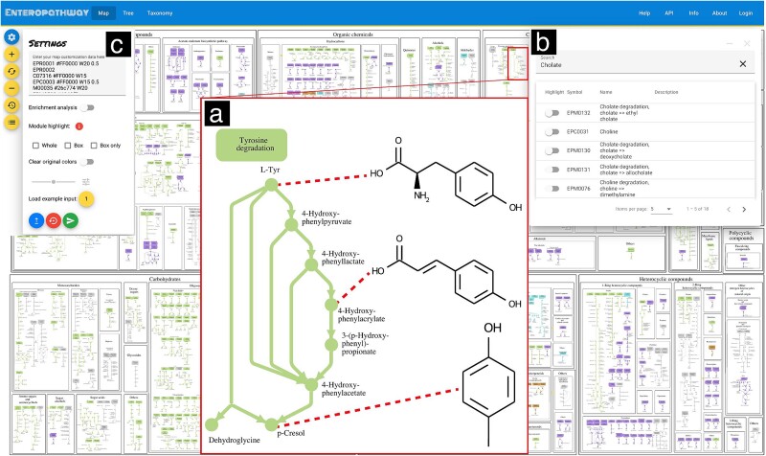
Task: Minimize the search panel
Action: coord(730,43)
